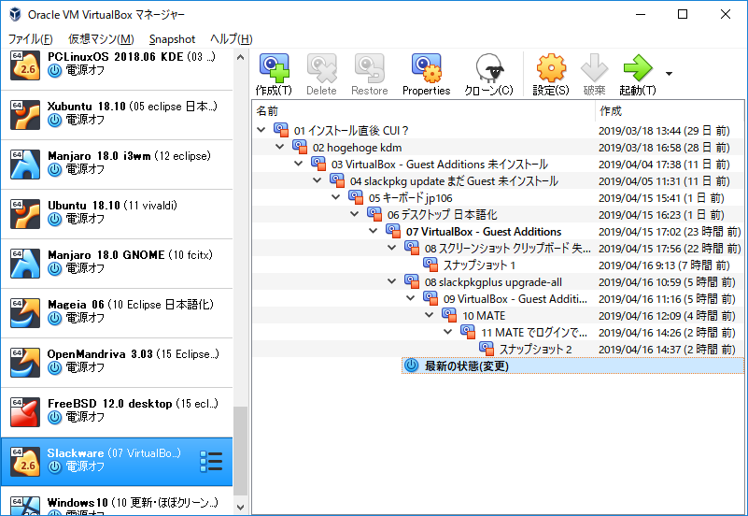Click the Restore snapshot toolbar icon
The height and width of the screenshot is (516, 748).
pos(369,68)
